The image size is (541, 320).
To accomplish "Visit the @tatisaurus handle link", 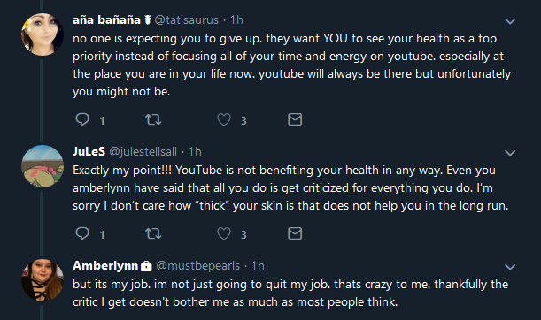I will pyautogui.click(x=186, y=20).
